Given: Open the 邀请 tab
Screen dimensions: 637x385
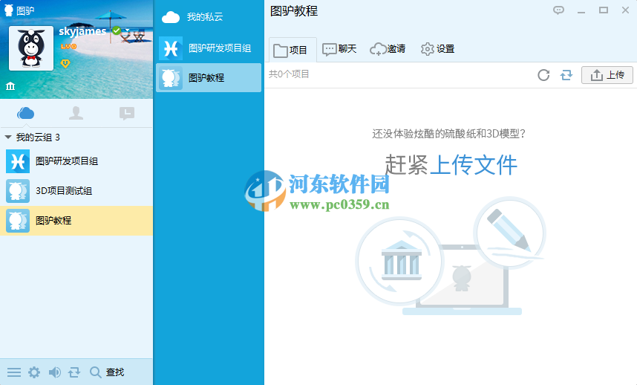Looking at the screenshot, I should tap(388, 49).
